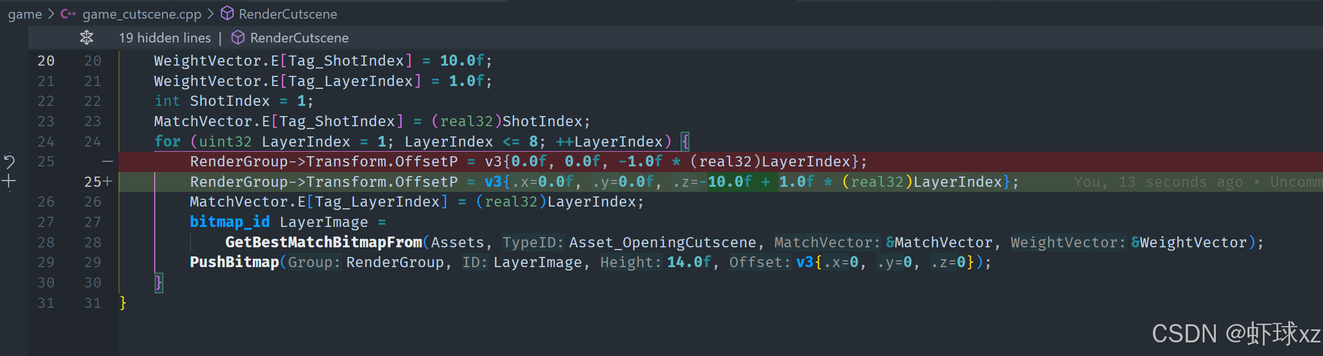Click the removed line's -1.0f value
Image resolution: width=1323 pixels, height=356 pixels.
pos(640,161)
